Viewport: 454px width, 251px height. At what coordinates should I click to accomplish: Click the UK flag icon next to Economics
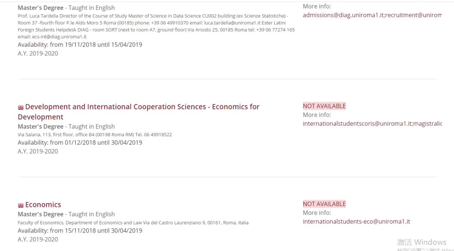pos(21,206)
